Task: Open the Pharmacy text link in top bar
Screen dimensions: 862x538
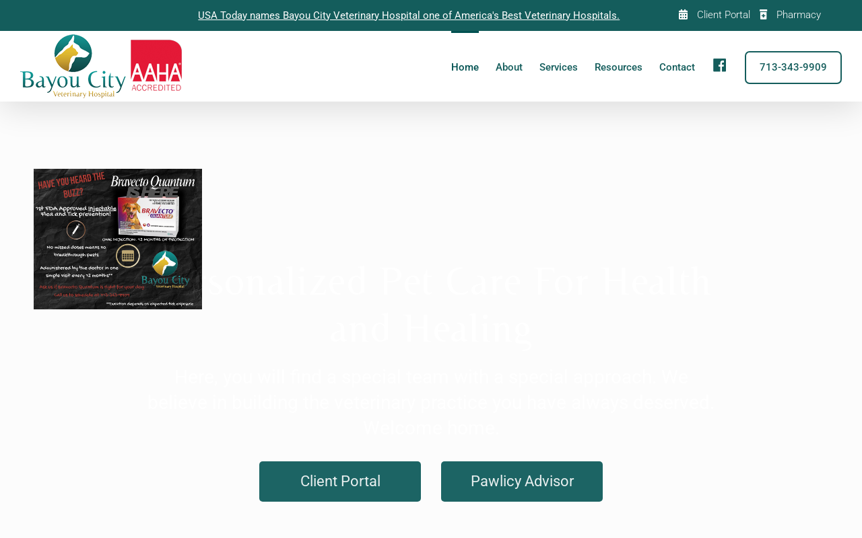Action: coord(799,15)
